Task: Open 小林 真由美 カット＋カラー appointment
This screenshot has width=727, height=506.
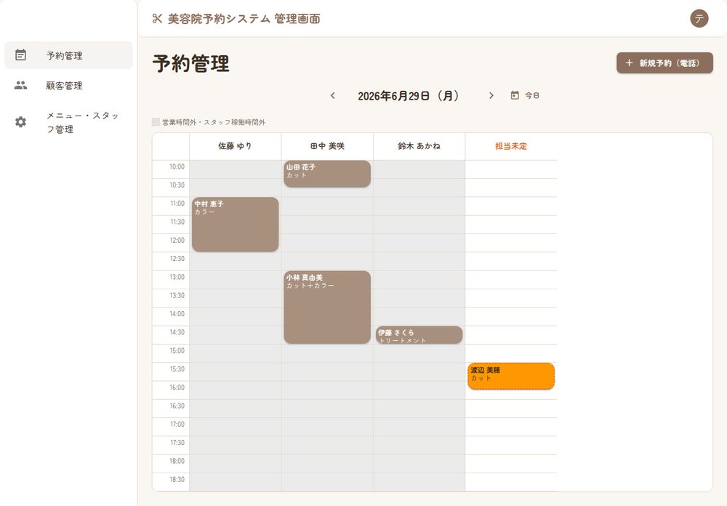Action: click(x=327, y=307)
